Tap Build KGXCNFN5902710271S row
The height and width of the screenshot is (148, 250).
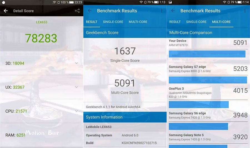[125, 143]
